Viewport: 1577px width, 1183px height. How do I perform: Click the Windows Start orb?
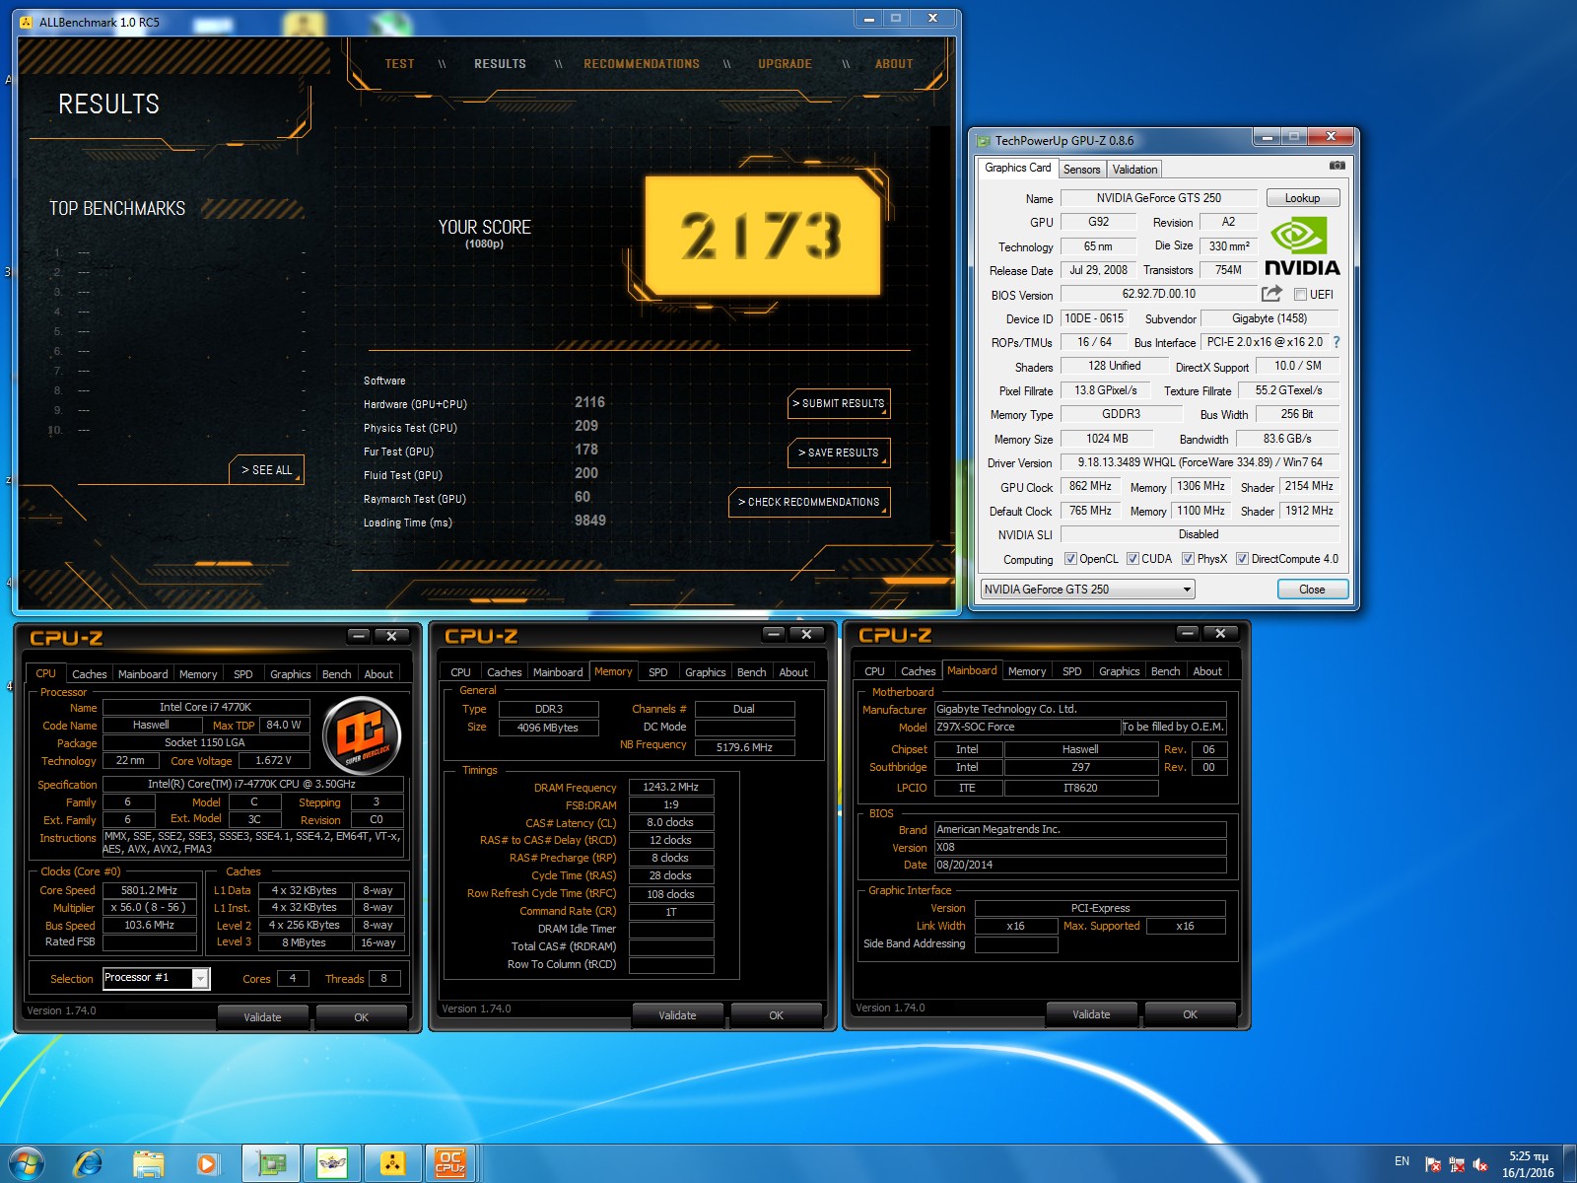click(x=27, y=1163)
